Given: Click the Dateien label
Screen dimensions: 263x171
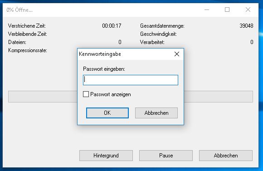Looking at the screenshot, I should tap(17, 42).
